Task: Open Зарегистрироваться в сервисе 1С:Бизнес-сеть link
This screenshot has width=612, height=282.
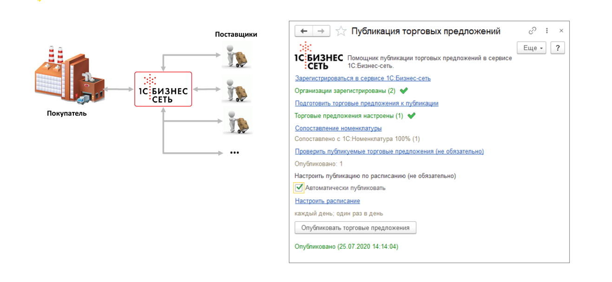Action: click(362, 78)
